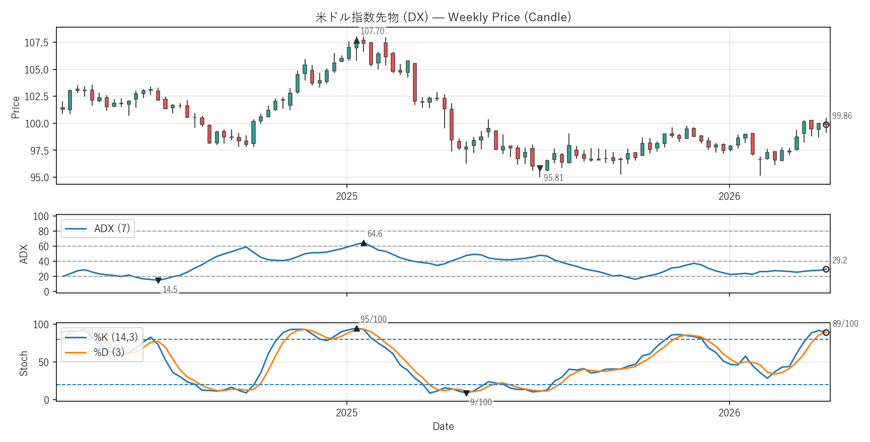Click the orange %D line swatch in legend

(x=76, y=352)
